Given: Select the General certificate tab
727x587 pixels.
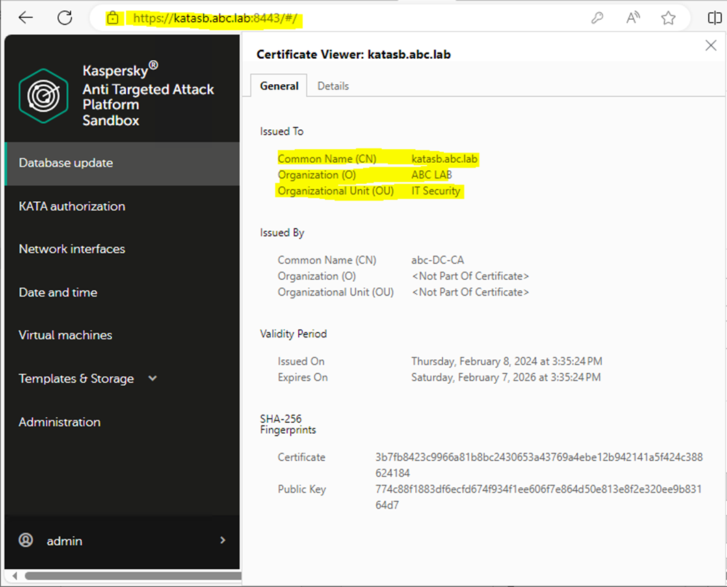Looking at the screenshot, I should (279, 86).
